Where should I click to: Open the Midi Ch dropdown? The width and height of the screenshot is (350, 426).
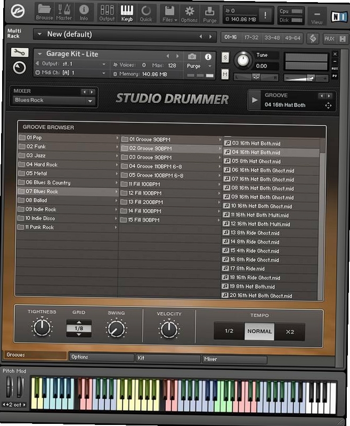click(x=104, y=73)
